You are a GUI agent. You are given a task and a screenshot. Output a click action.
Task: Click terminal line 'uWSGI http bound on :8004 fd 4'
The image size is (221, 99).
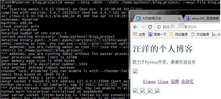(x=32, y=74)
